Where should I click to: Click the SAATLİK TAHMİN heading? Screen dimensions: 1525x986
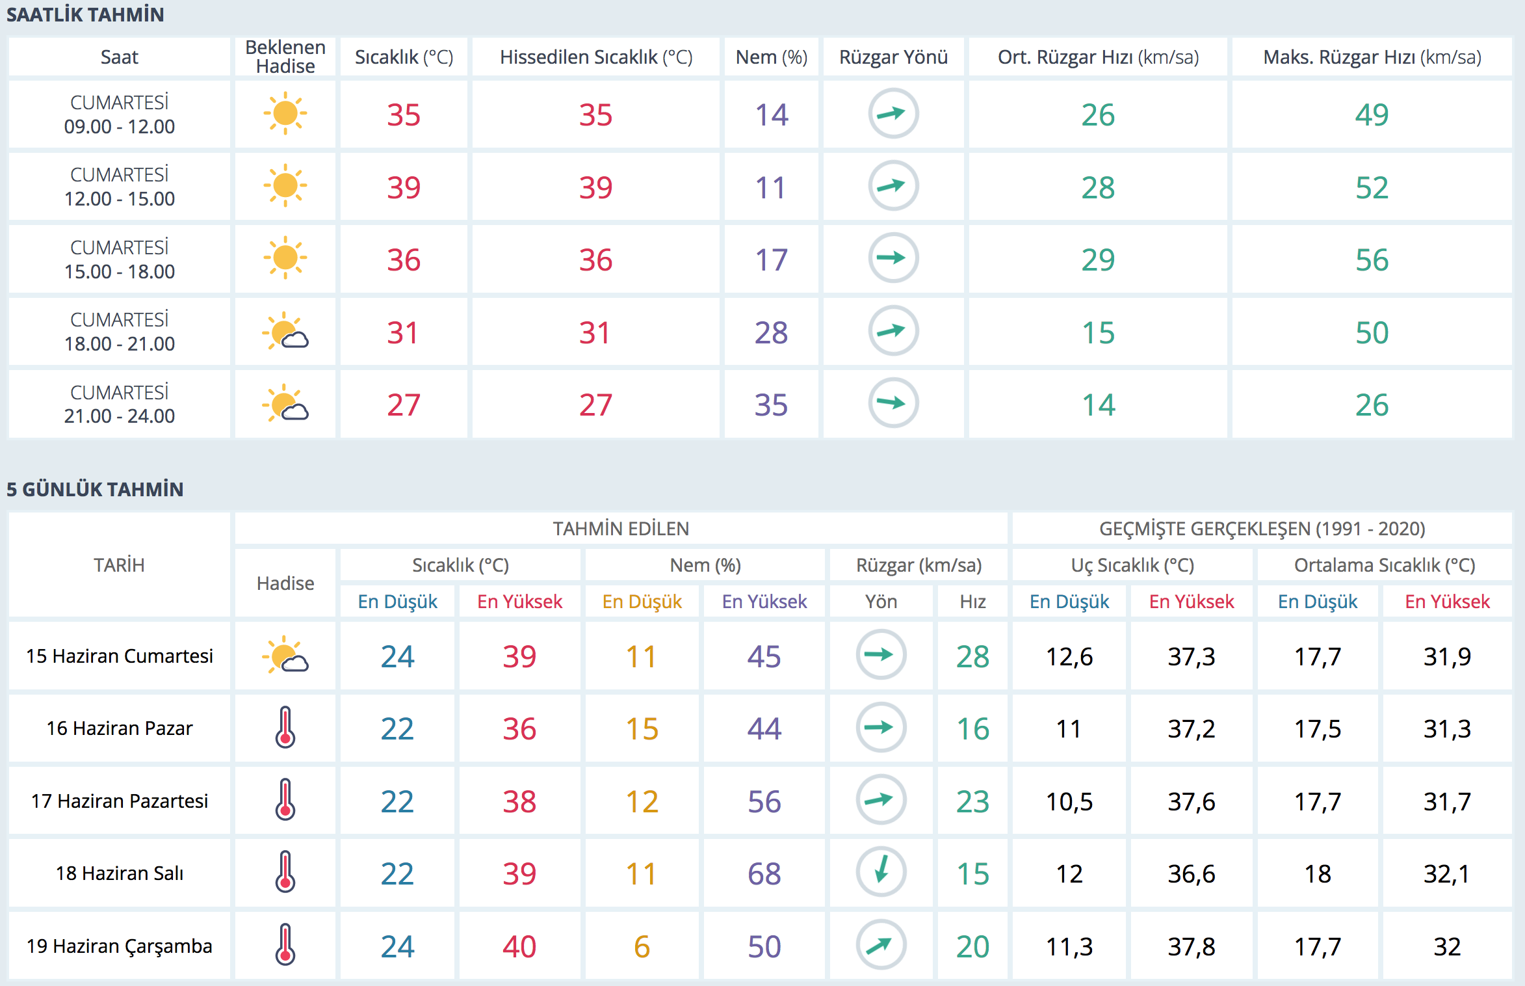tap(85, 14)
